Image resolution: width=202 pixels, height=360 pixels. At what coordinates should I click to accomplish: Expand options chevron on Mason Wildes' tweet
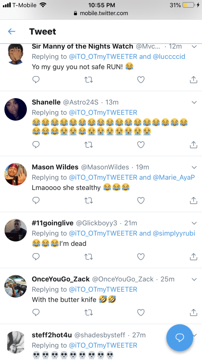point(194,167)
